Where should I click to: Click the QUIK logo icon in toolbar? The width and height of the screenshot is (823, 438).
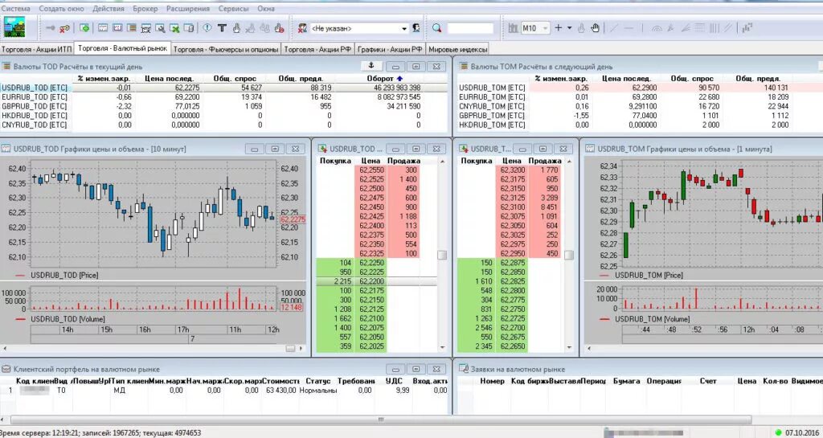[x=14, y=27]
